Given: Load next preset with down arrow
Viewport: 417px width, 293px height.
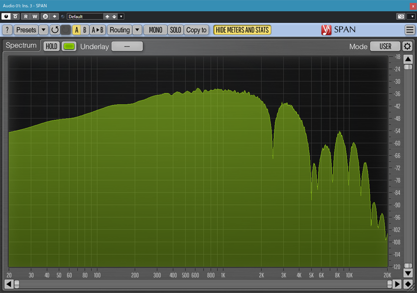Looking at the screenshot, I should (114, 17).
